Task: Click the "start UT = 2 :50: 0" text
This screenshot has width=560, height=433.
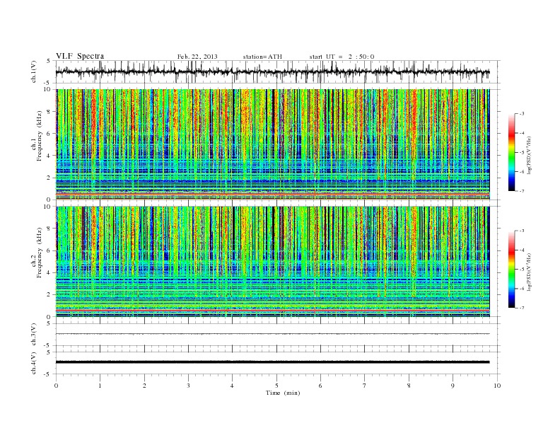Action: click(x=342, y=57)
